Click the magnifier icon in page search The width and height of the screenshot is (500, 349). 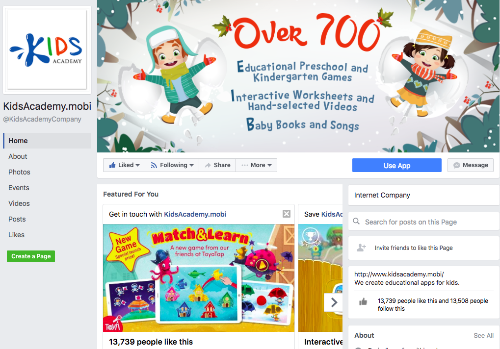coord(356,221)
